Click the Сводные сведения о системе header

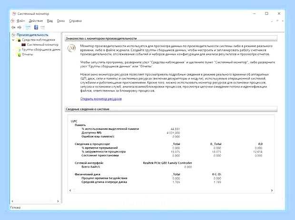tap(171, 109)
